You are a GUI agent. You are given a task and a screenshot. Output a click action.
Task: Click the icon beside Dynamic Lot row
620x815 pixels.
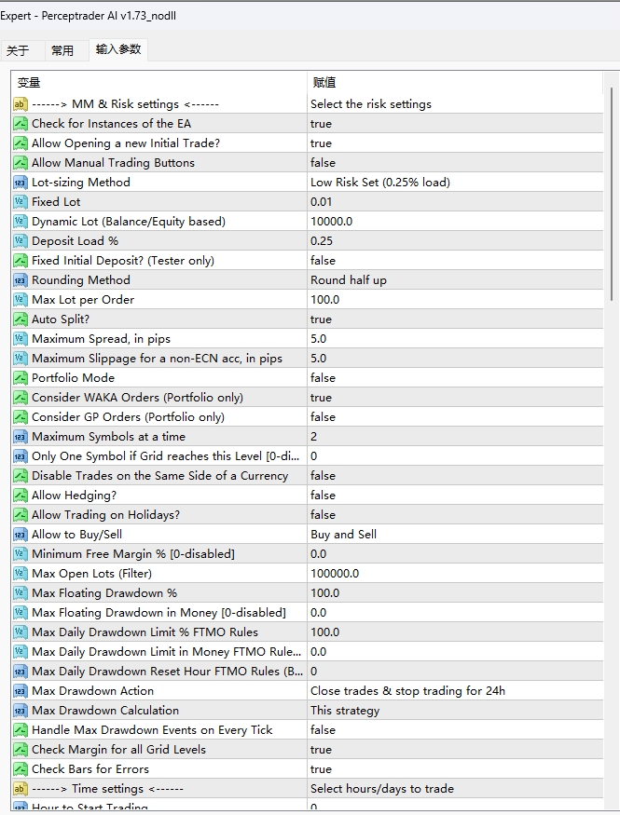(x=20, y=222)
